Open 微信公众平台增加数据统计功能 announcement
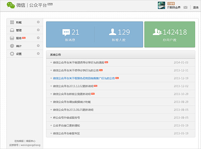This screenshot has height=149, width=201. [72, 102]
